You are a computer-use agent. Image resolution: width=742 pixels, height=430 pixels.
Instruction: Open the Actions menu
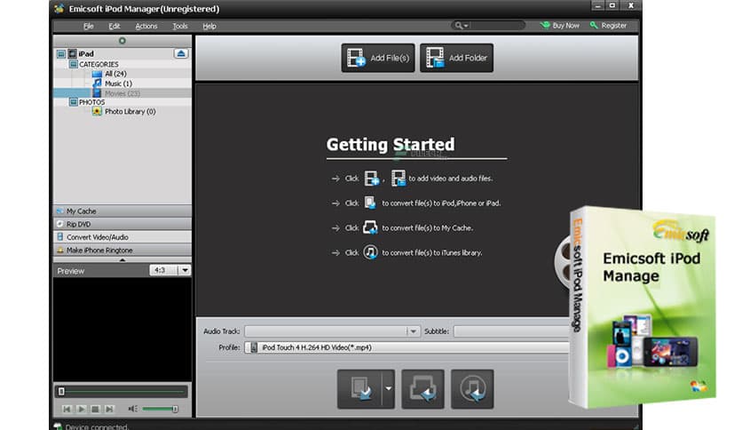coord(146,26)
